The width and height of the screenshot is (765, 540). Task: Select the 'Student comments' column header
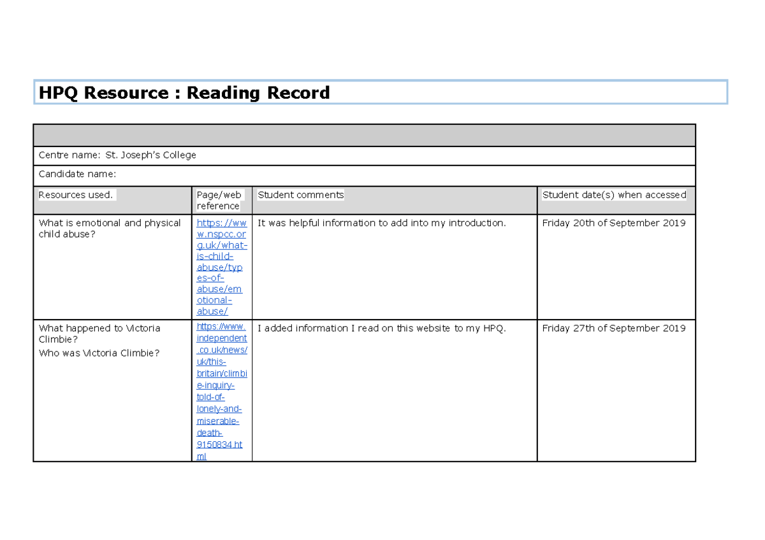(x=300, y=195)
